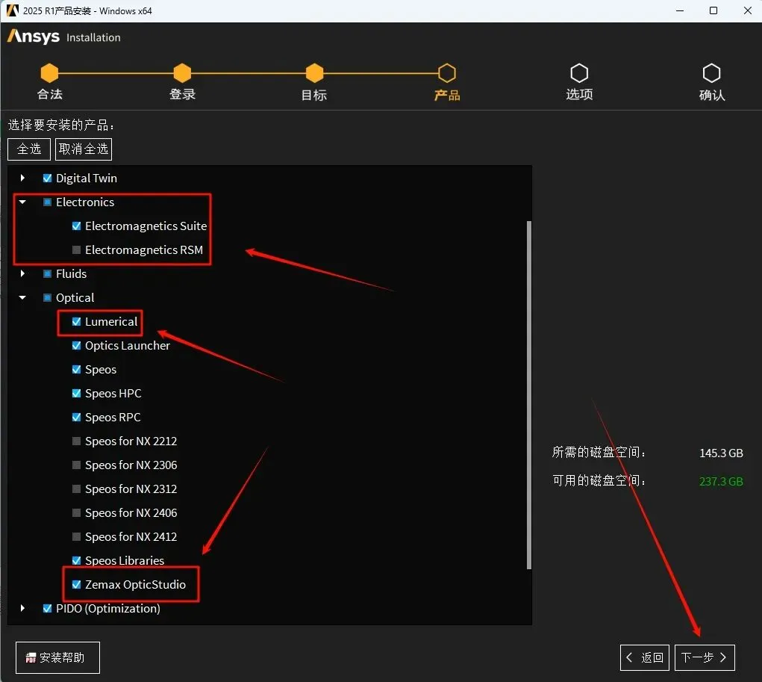
Task: Click the 选项 step hexagon icon
Action: 579,73
